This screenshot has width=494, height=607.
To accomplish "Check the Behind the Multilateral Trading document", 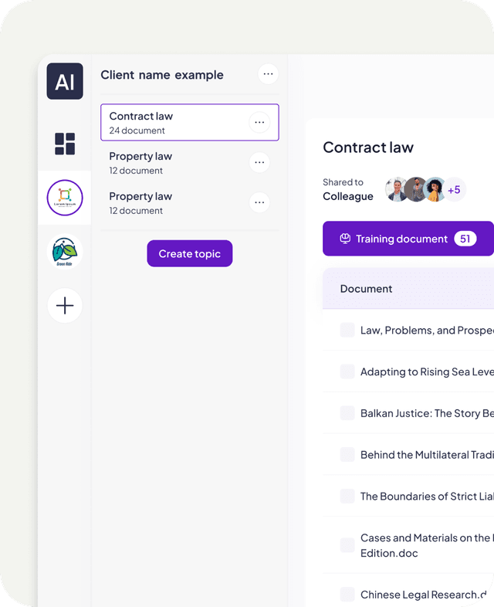I will coord(347,454).
